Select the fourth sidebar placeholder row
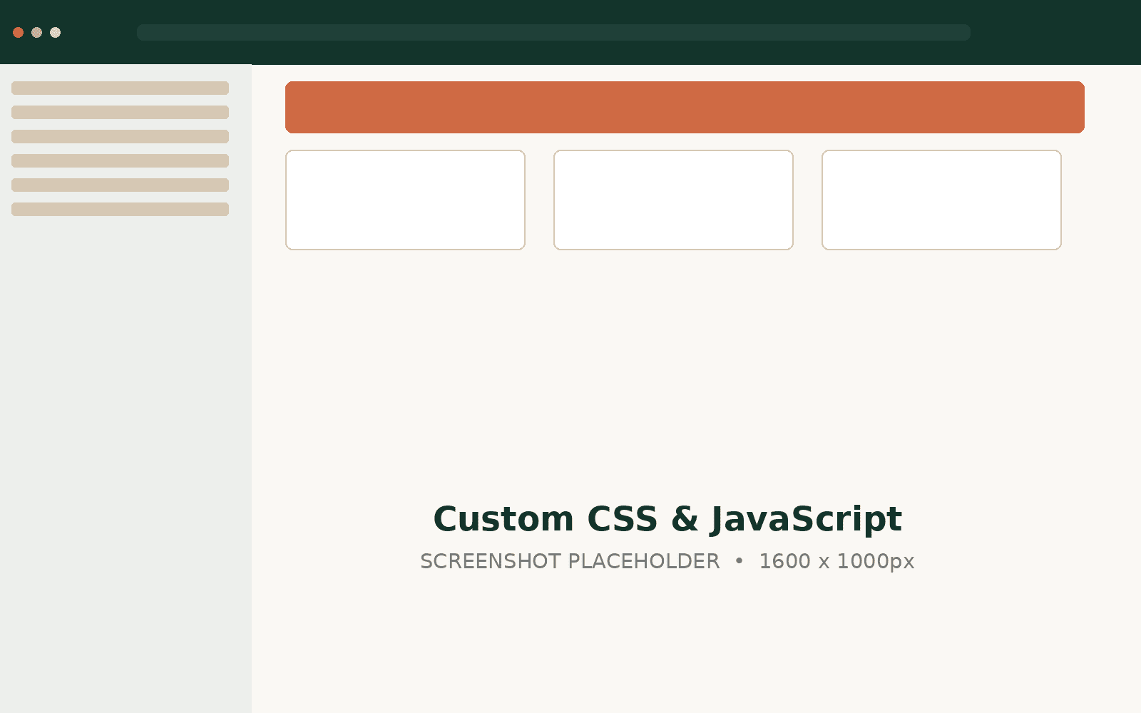Image resolution: width=1141 pixels, height=713 pixels. pyautogui.click(x=120, y=160)
